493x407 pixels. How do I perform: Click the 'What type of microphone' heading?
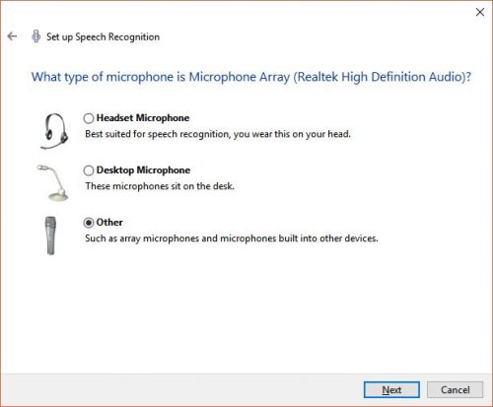(251, 77)
